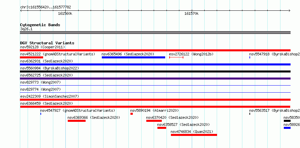300x148 pixels.
Task: Open nsv829773 (Wong2007) label
Action: pos(40,82)
